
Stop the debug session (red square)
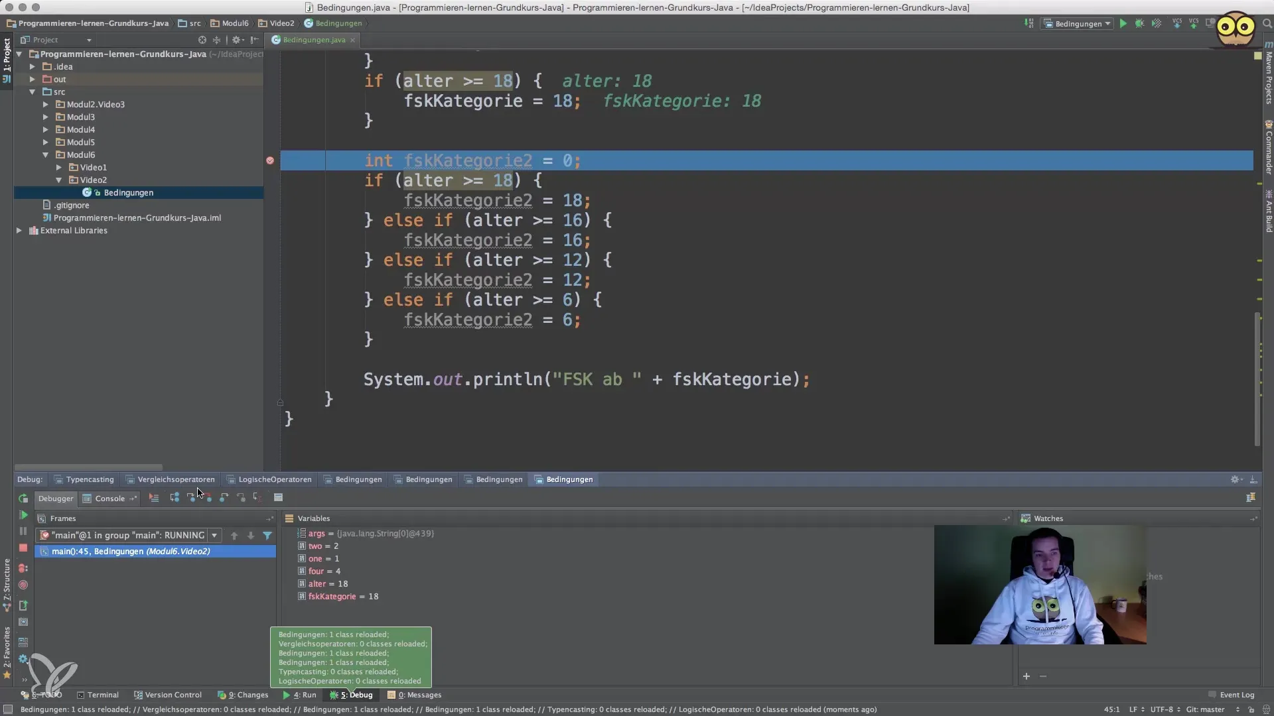pos(23,548)
